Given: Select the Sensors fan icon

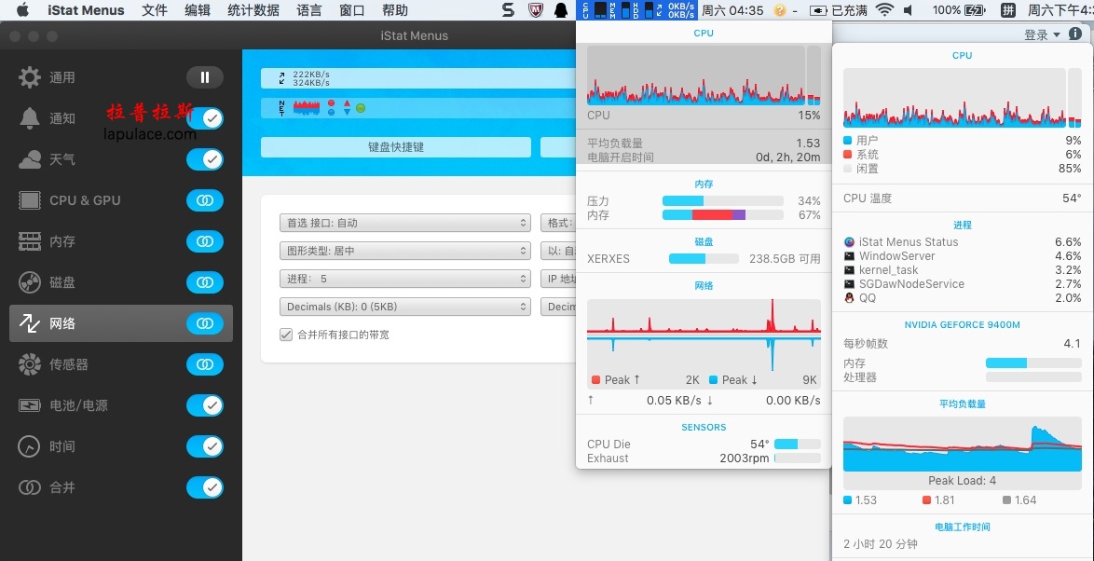Looking at the screenshot, I should click(x=29, y=364).
